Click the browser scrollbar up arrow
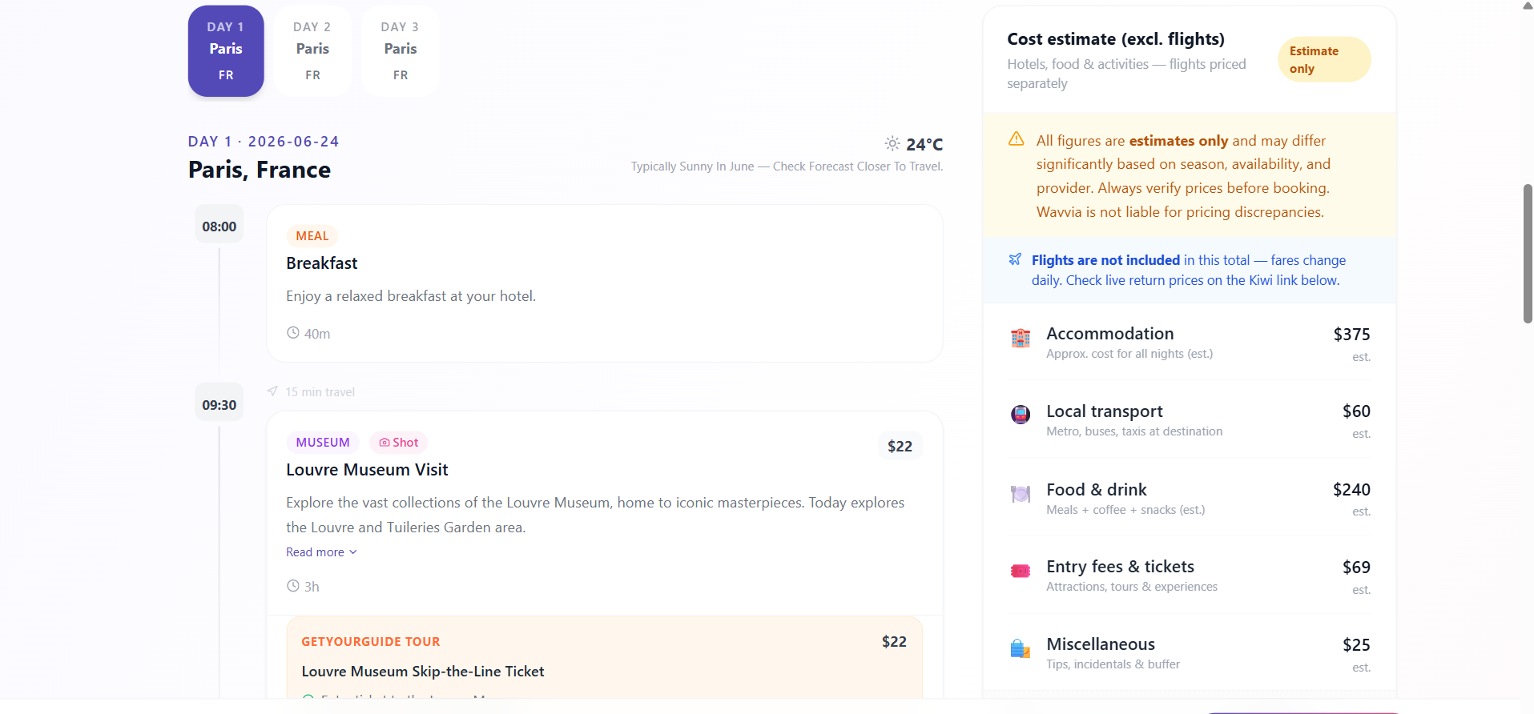The image size is (1534, 714). pos(1528,6)
